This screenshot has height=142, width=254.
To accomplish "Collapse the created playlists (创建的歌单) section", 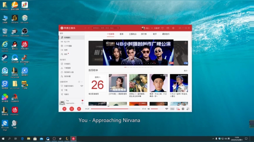I will click(x=82, y=82).
